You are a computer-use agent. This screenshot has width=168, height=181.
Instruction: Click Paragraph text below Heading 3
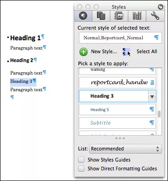point(26,89)
